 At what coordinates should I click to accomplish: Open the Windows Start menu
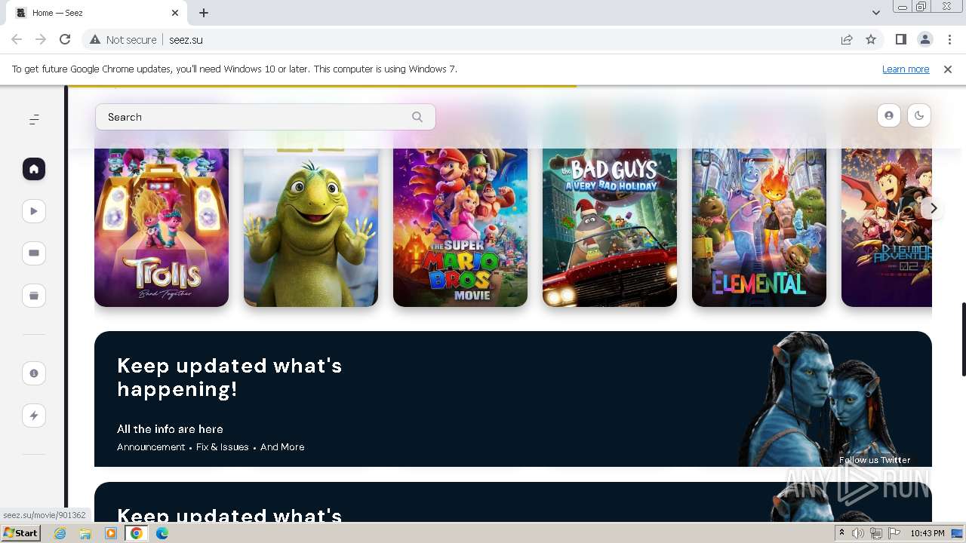tap(20, 533)
